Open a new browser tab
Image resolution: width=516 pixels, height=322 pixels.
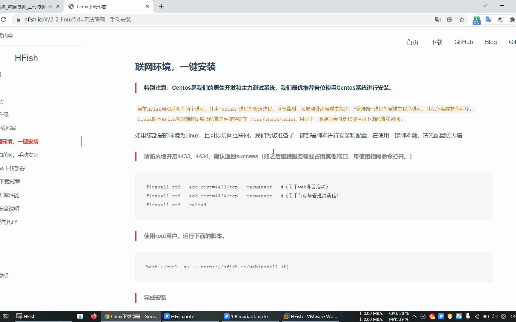(161, 6)
